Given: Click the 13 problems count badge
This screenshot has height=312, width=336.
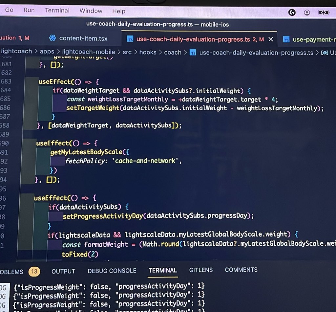Looking at the screenshot, I should 34,272.
